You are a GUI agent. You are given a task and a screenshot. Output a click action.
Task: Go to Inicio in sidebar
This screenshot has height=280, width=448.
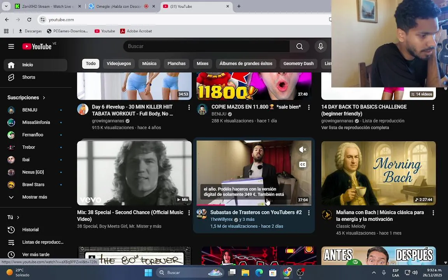(x=35, y=65)
